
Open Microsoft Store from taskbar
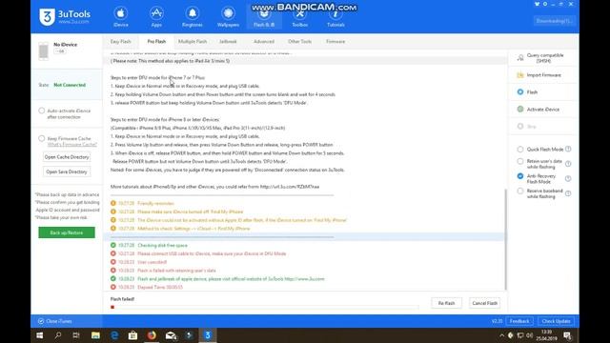132,335
